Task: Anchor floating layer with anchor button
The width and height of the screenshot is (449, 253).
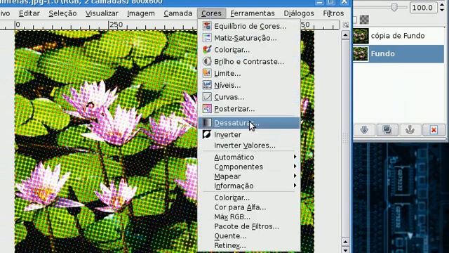Action: point(410,130)
